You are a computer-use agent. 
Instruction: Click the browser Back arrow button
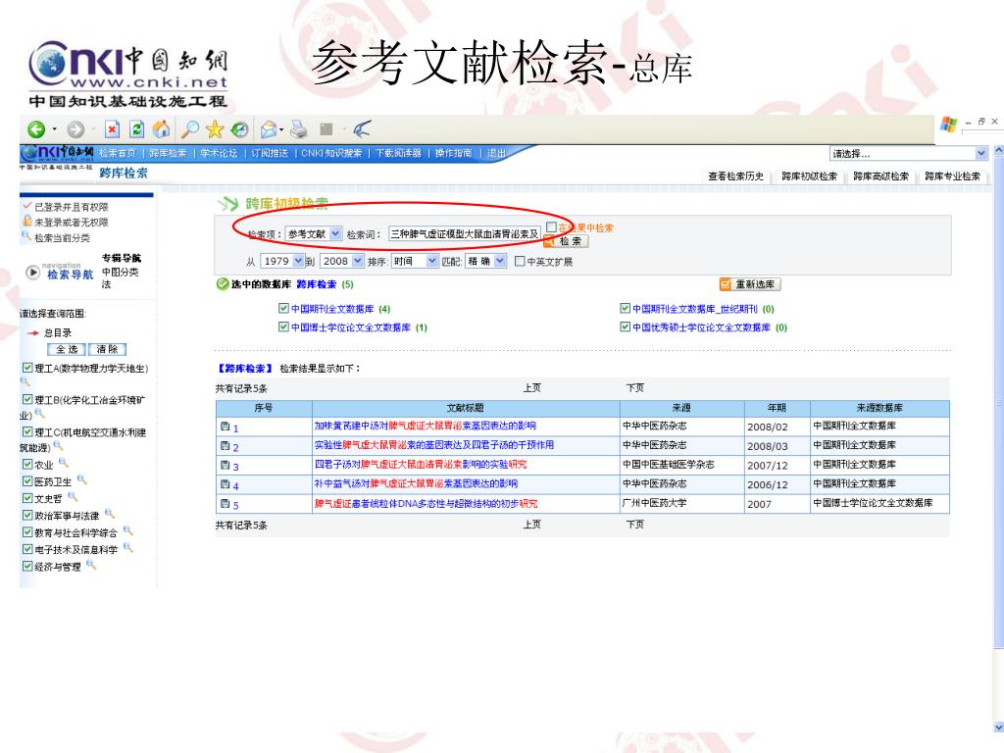[36, 130]
